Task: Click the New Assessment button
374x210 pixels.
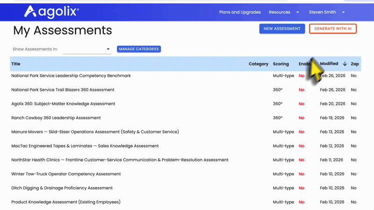Action: tap(282, 29)
